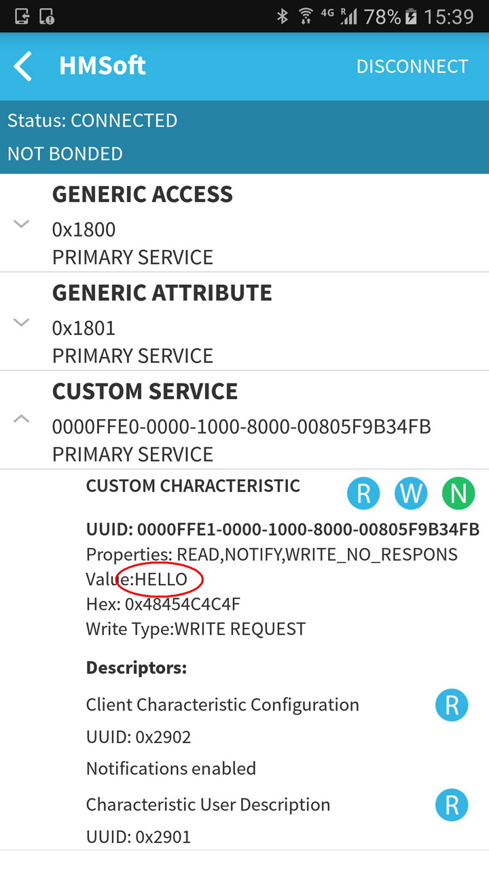Image resolution: width=489 pixels, height=870 pixels.
Task: Expand the Generic Attribute service chevron
Action: point(22,322)
